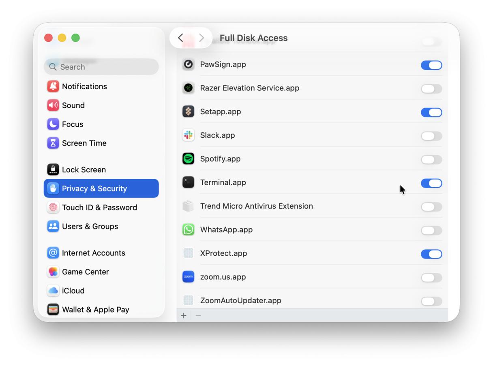493x366 pixels.
Task: Disable Full Disk Access for PawSign.app
Action: pyautogui.click(x=431, y=65)
